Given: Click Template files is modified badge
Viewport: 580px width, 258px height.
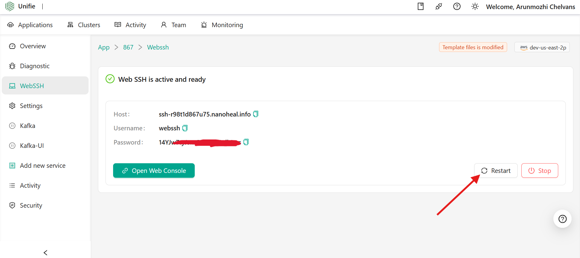Looking at the screenshot, I should (473, 47).
